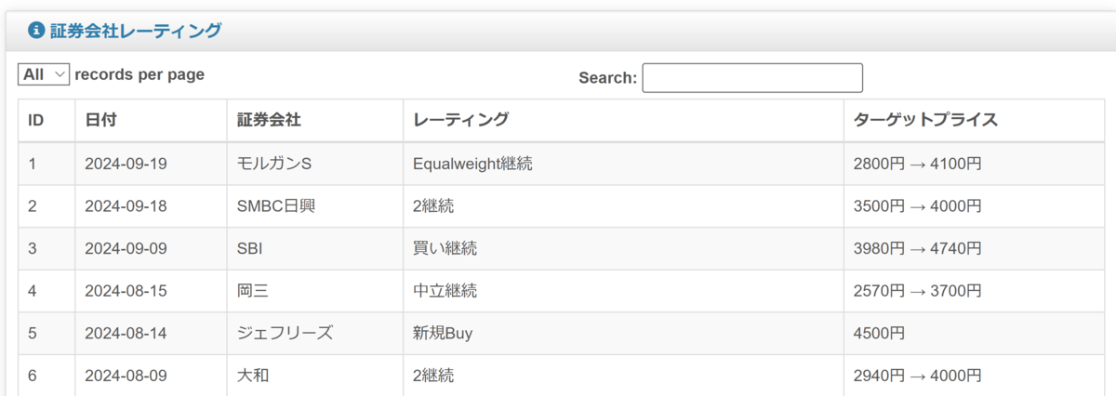Select the date cell 2024-09-09

pos(151,248)
